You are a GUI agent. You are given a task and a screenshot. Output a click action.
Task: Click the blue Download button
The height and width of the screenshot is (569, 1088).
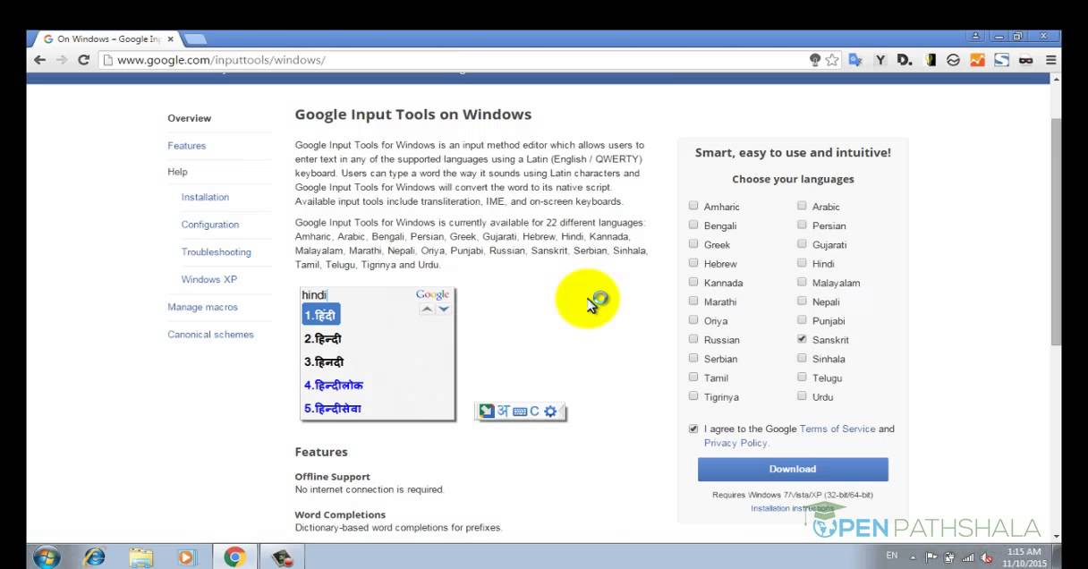pos(793,469)
